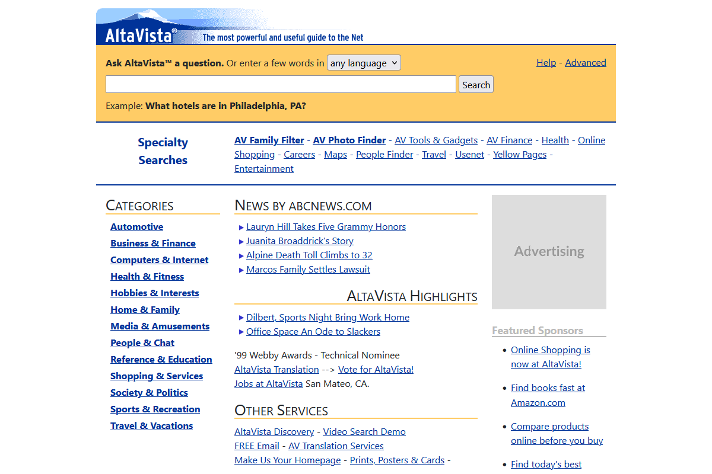Open the Maps service
712x474 pixels.
(x=335, y=154)
